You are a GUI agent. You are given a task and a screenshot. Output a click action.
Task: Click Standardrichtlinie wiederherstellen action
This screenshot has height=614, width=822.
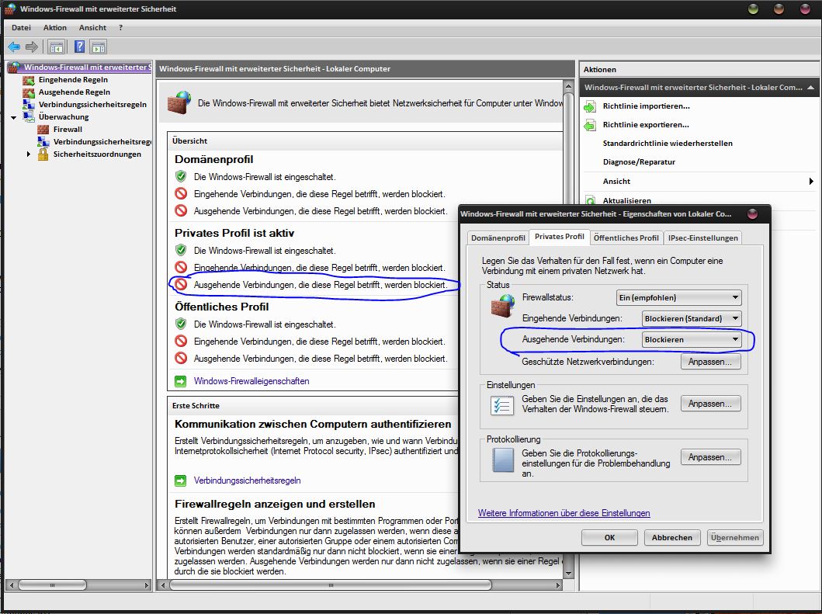pos(668,143)
